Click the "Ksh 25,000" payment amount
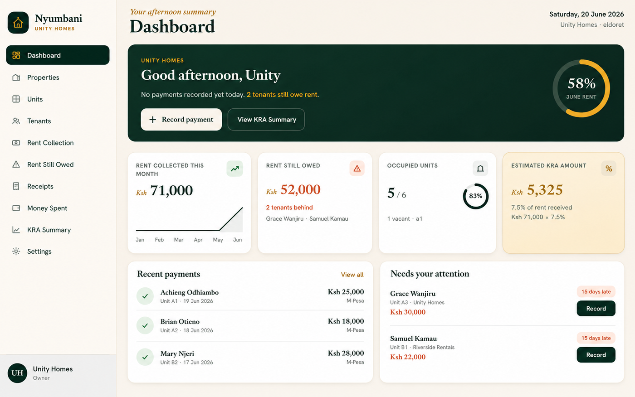Screen dimensions: 635x397 (x=346, y=292)
